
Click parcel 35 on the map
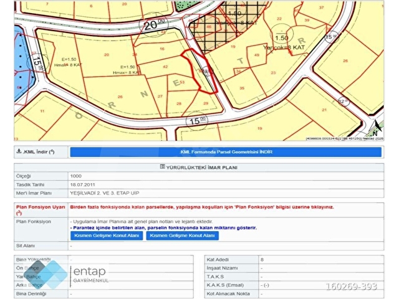tap(242, 88)
